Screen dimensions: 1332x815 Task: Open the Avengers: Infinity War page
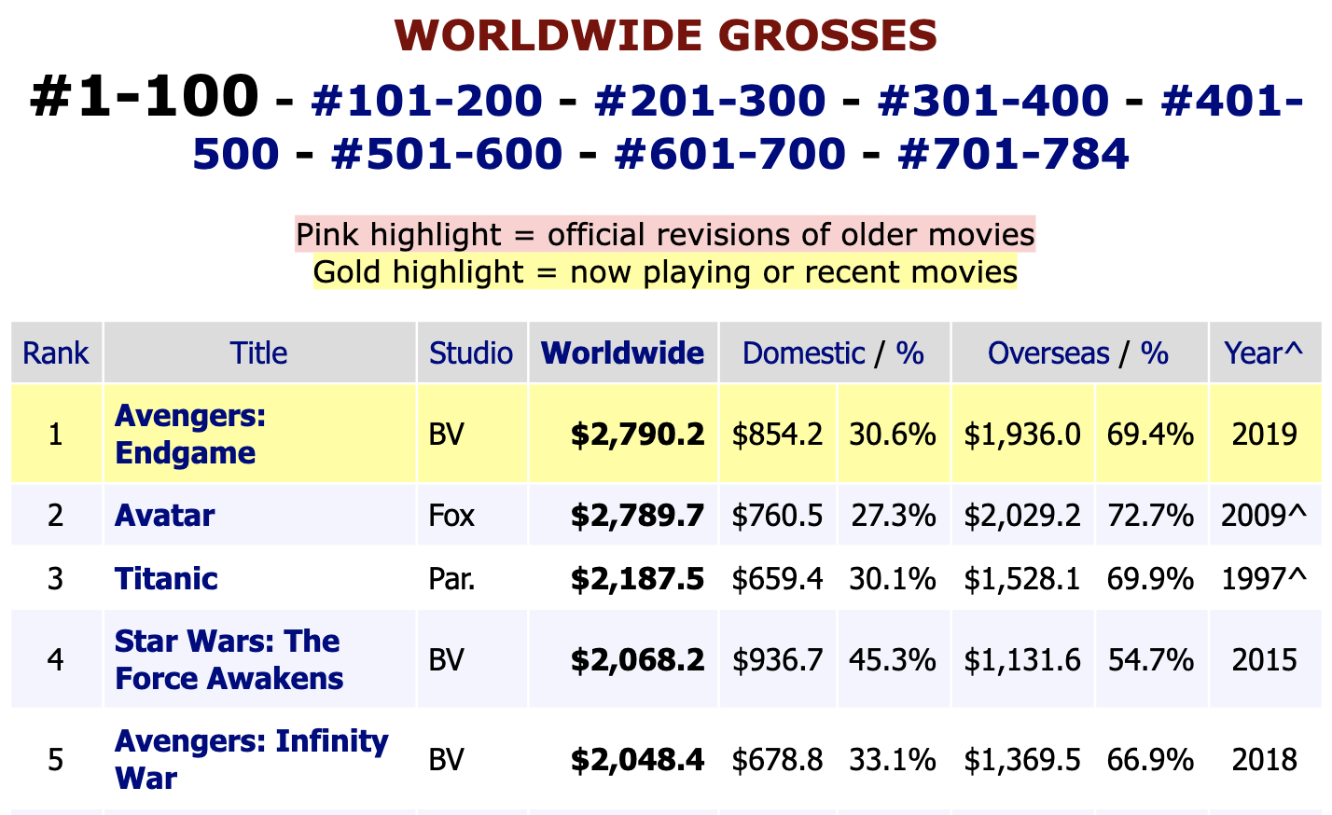coord(251,759)
